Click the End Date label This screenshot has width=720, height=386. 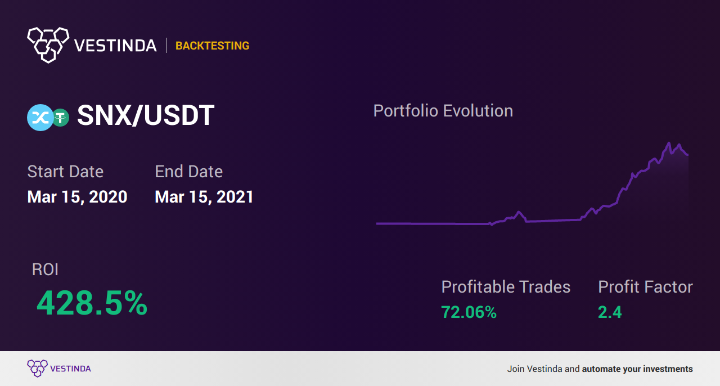coord(189,172)
